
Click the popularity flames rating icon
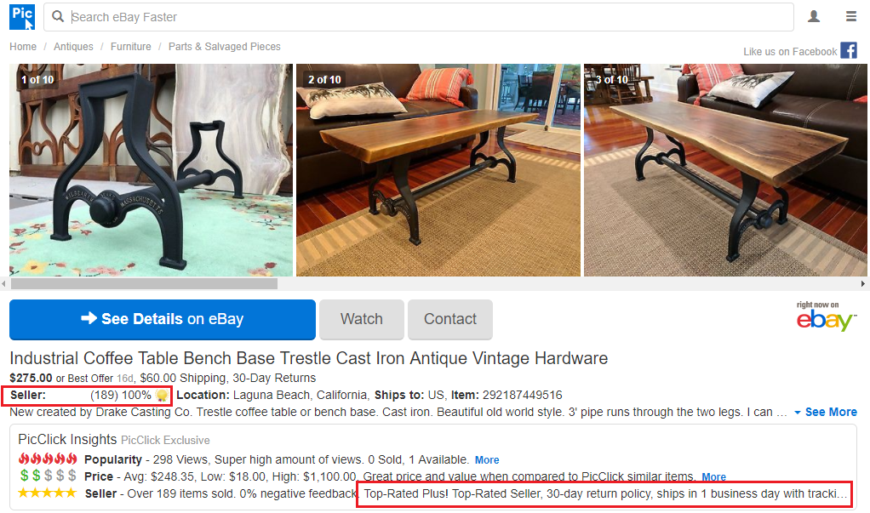pos(48,459)
